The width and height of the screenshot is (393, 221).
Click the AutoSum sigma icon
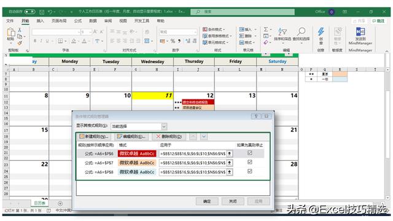pos(266,29)
